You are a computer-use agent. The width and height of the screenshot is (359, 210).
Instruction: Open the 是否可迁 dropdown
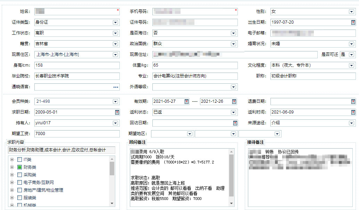(x=351, y=55)
